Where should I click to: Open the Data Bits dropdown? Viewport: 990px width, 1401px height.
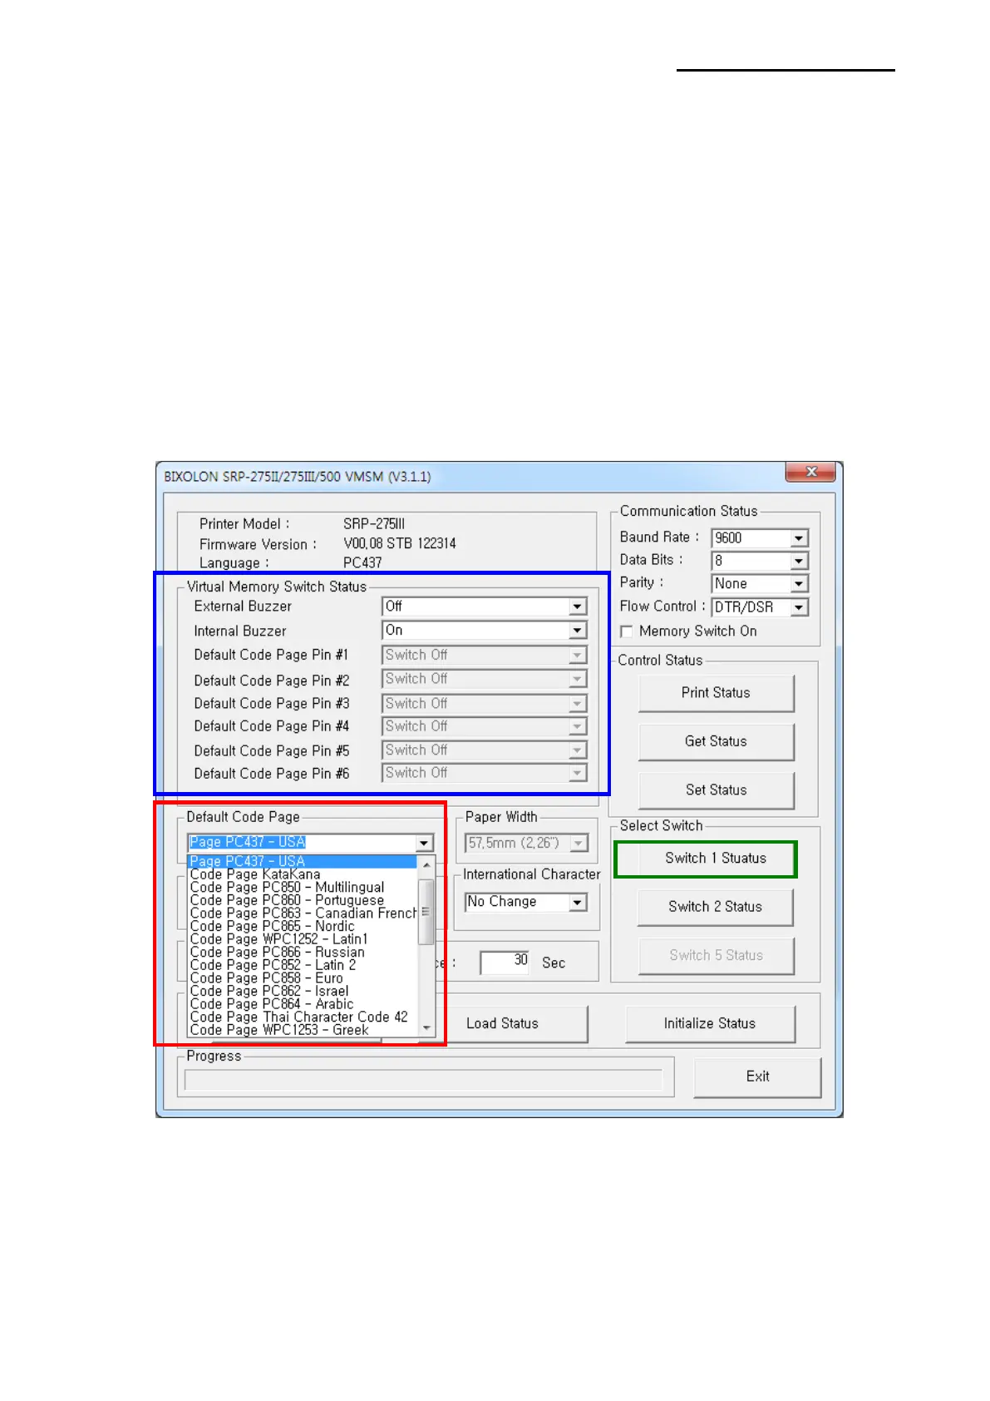point(759,561)
